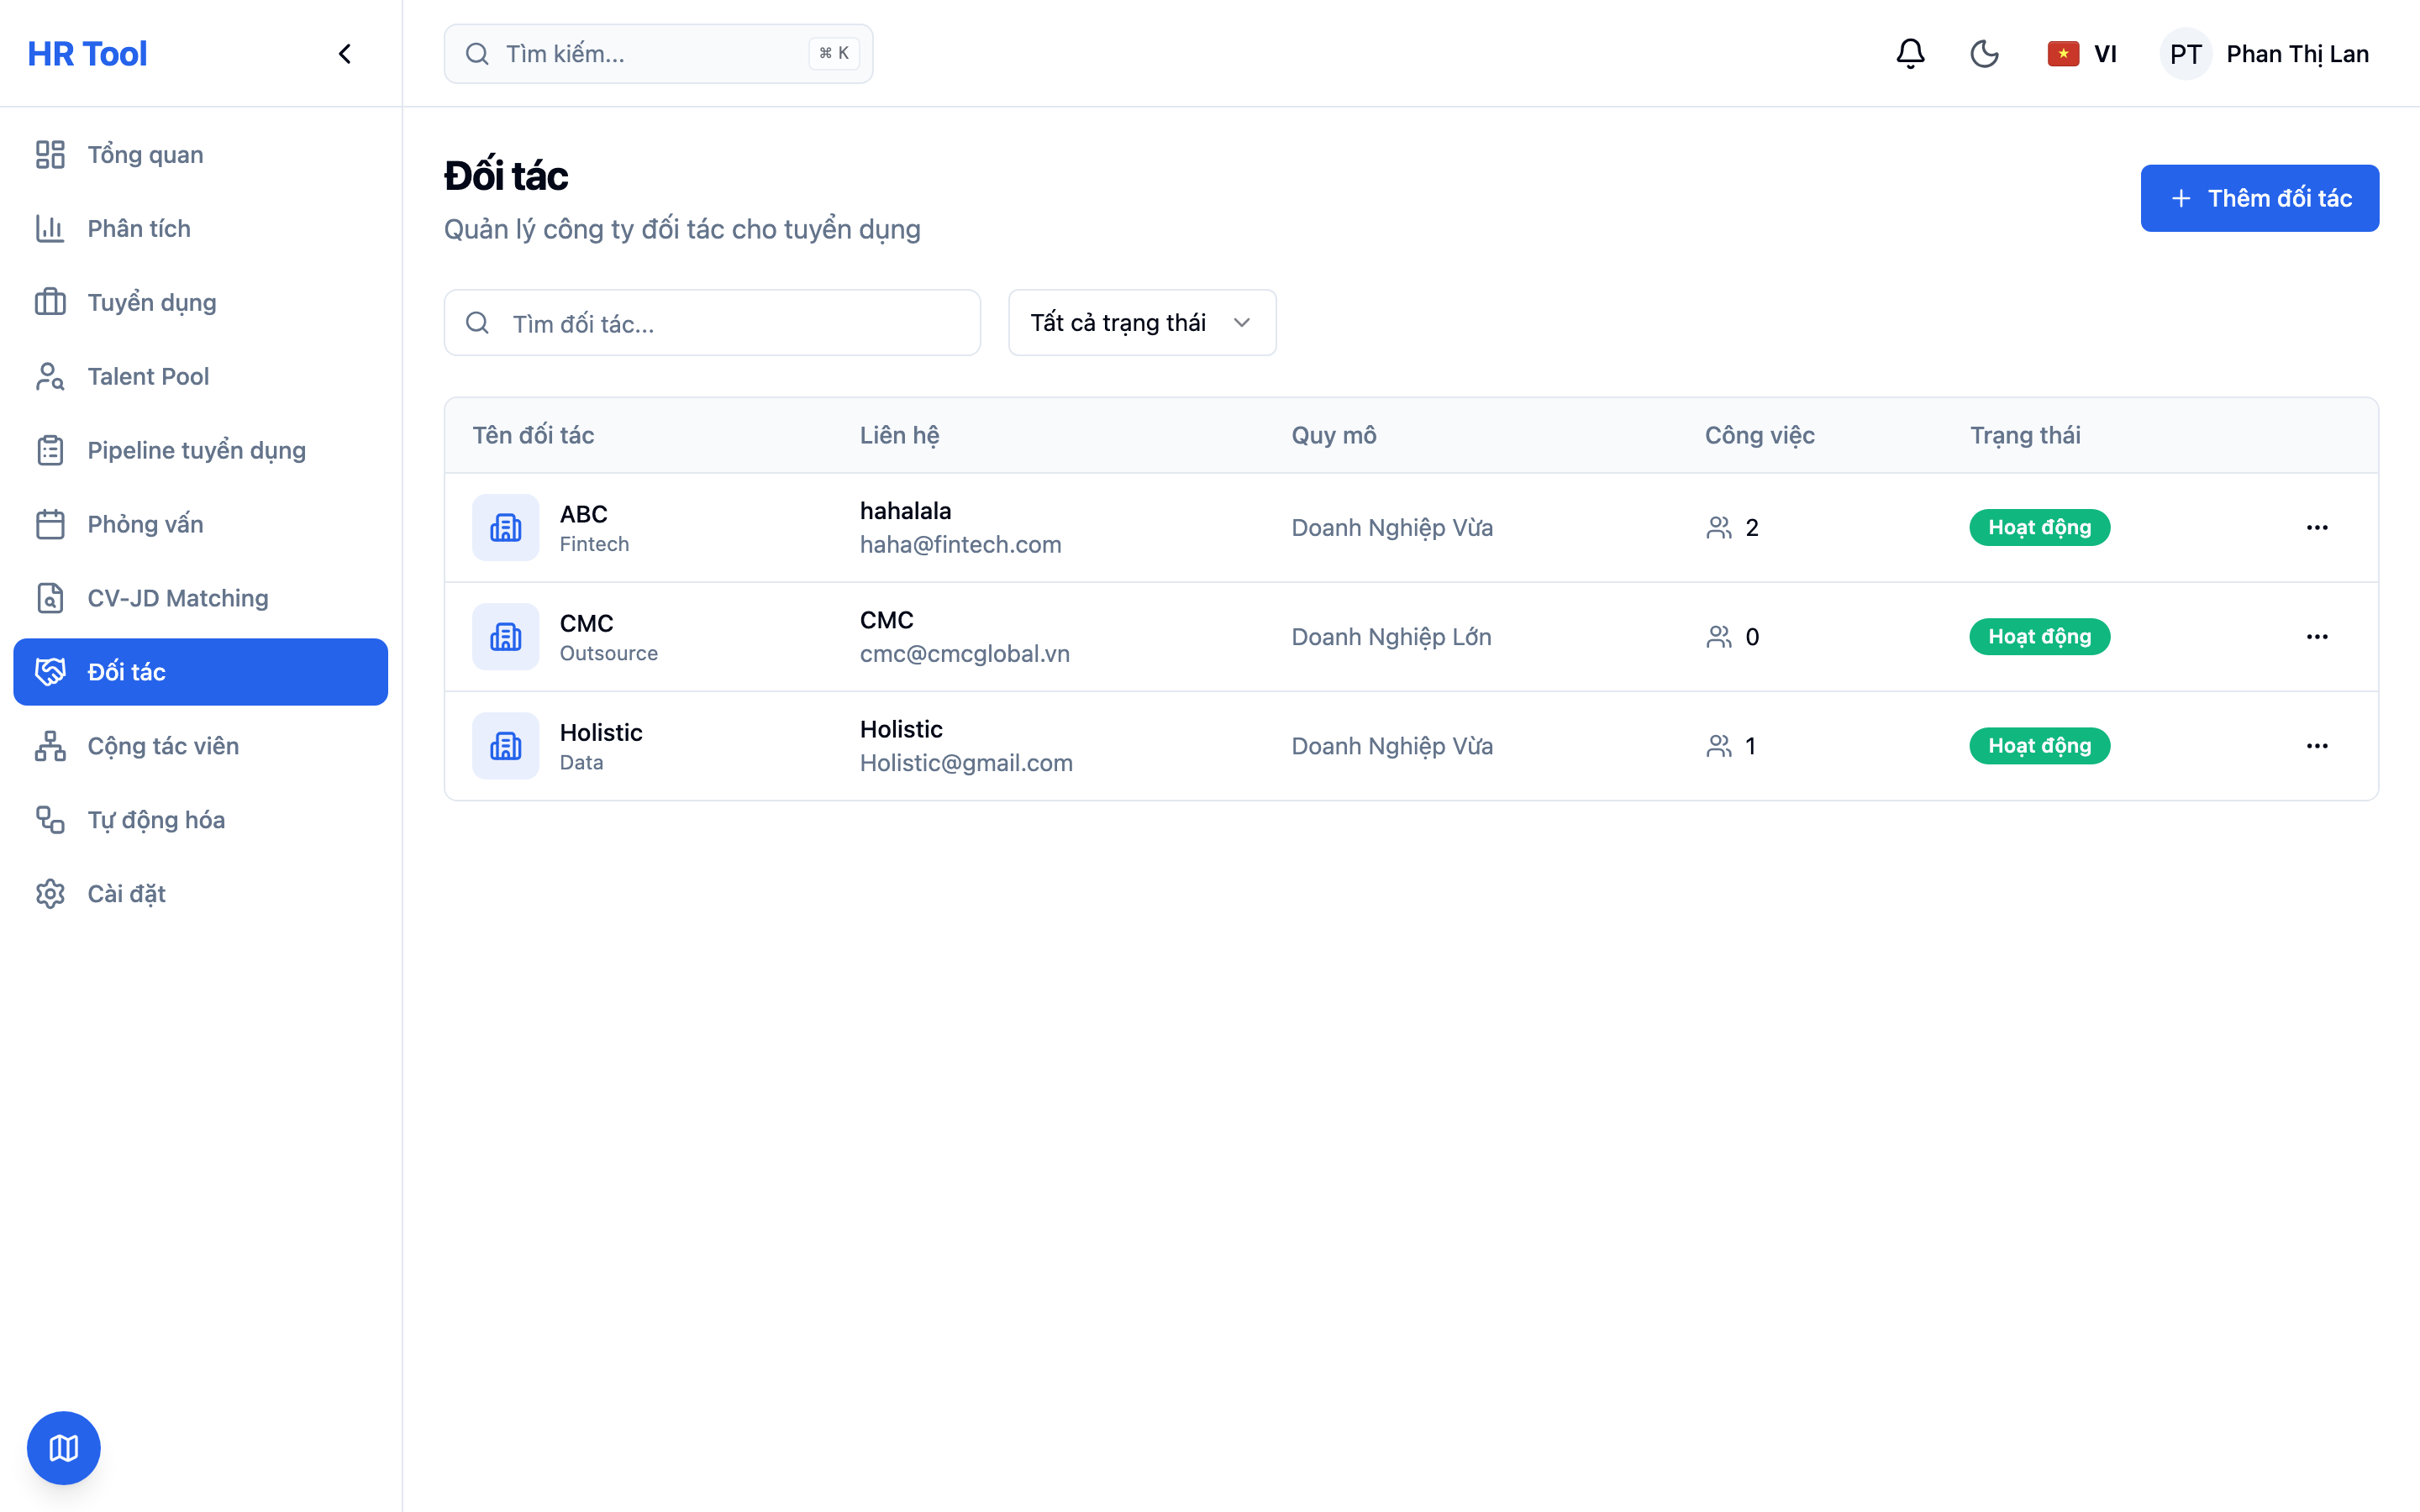Click the magnifier icon in Tìm đối tác

tap(477, 323)
